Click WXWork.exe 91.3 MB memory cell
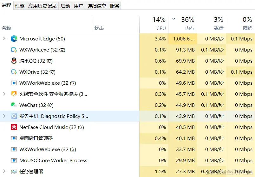This screenshot has height=177, width=255. tap(183, 50)
